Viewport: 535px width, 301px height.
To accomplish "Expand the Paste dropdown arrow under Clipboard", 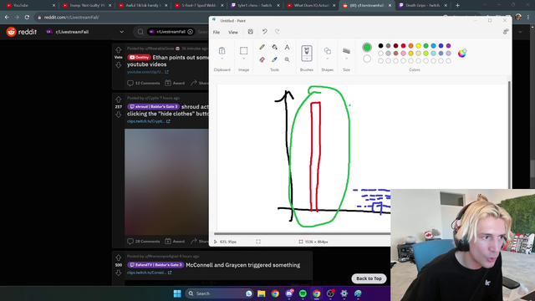I will pyautogui.click(x=222, y=59).
